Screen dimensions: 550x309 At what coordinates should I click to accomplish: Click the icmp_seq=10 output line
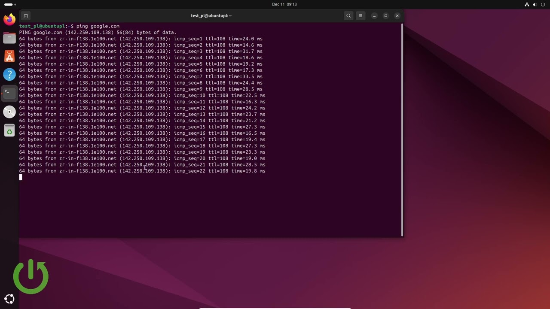click(x=142, y=95)
